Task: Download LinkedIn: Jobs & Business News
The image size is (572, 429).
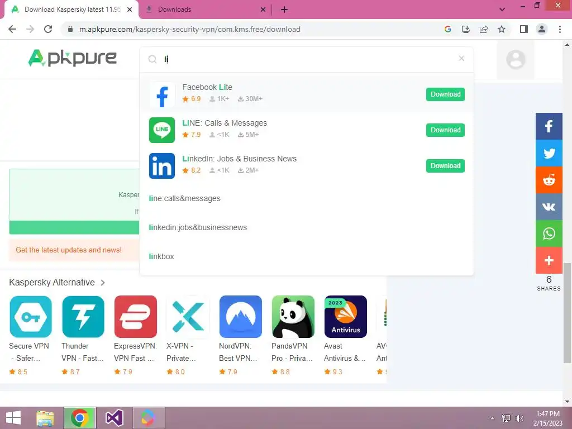Action: [x=445, y=166]
